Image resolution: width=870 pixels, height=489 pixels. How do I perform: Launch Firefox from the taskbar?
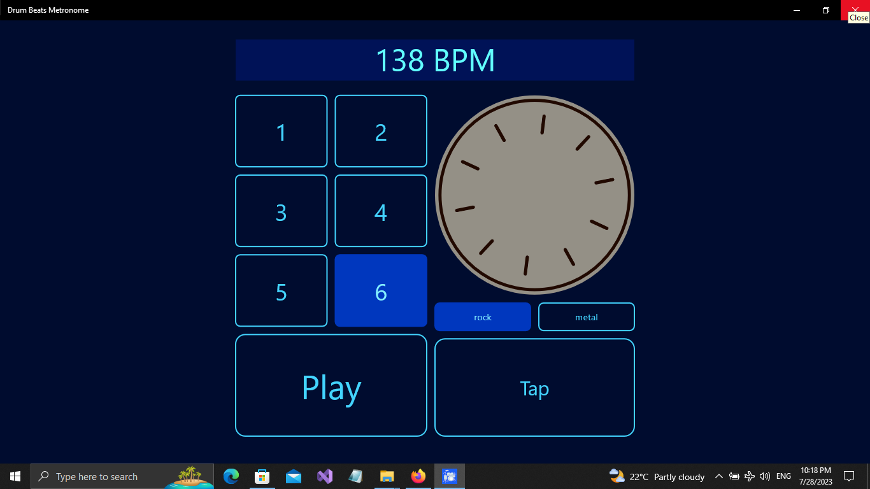coord(418,476)
